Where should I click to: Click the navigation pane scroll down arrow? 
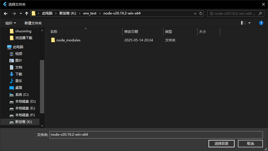pos(42,126)
